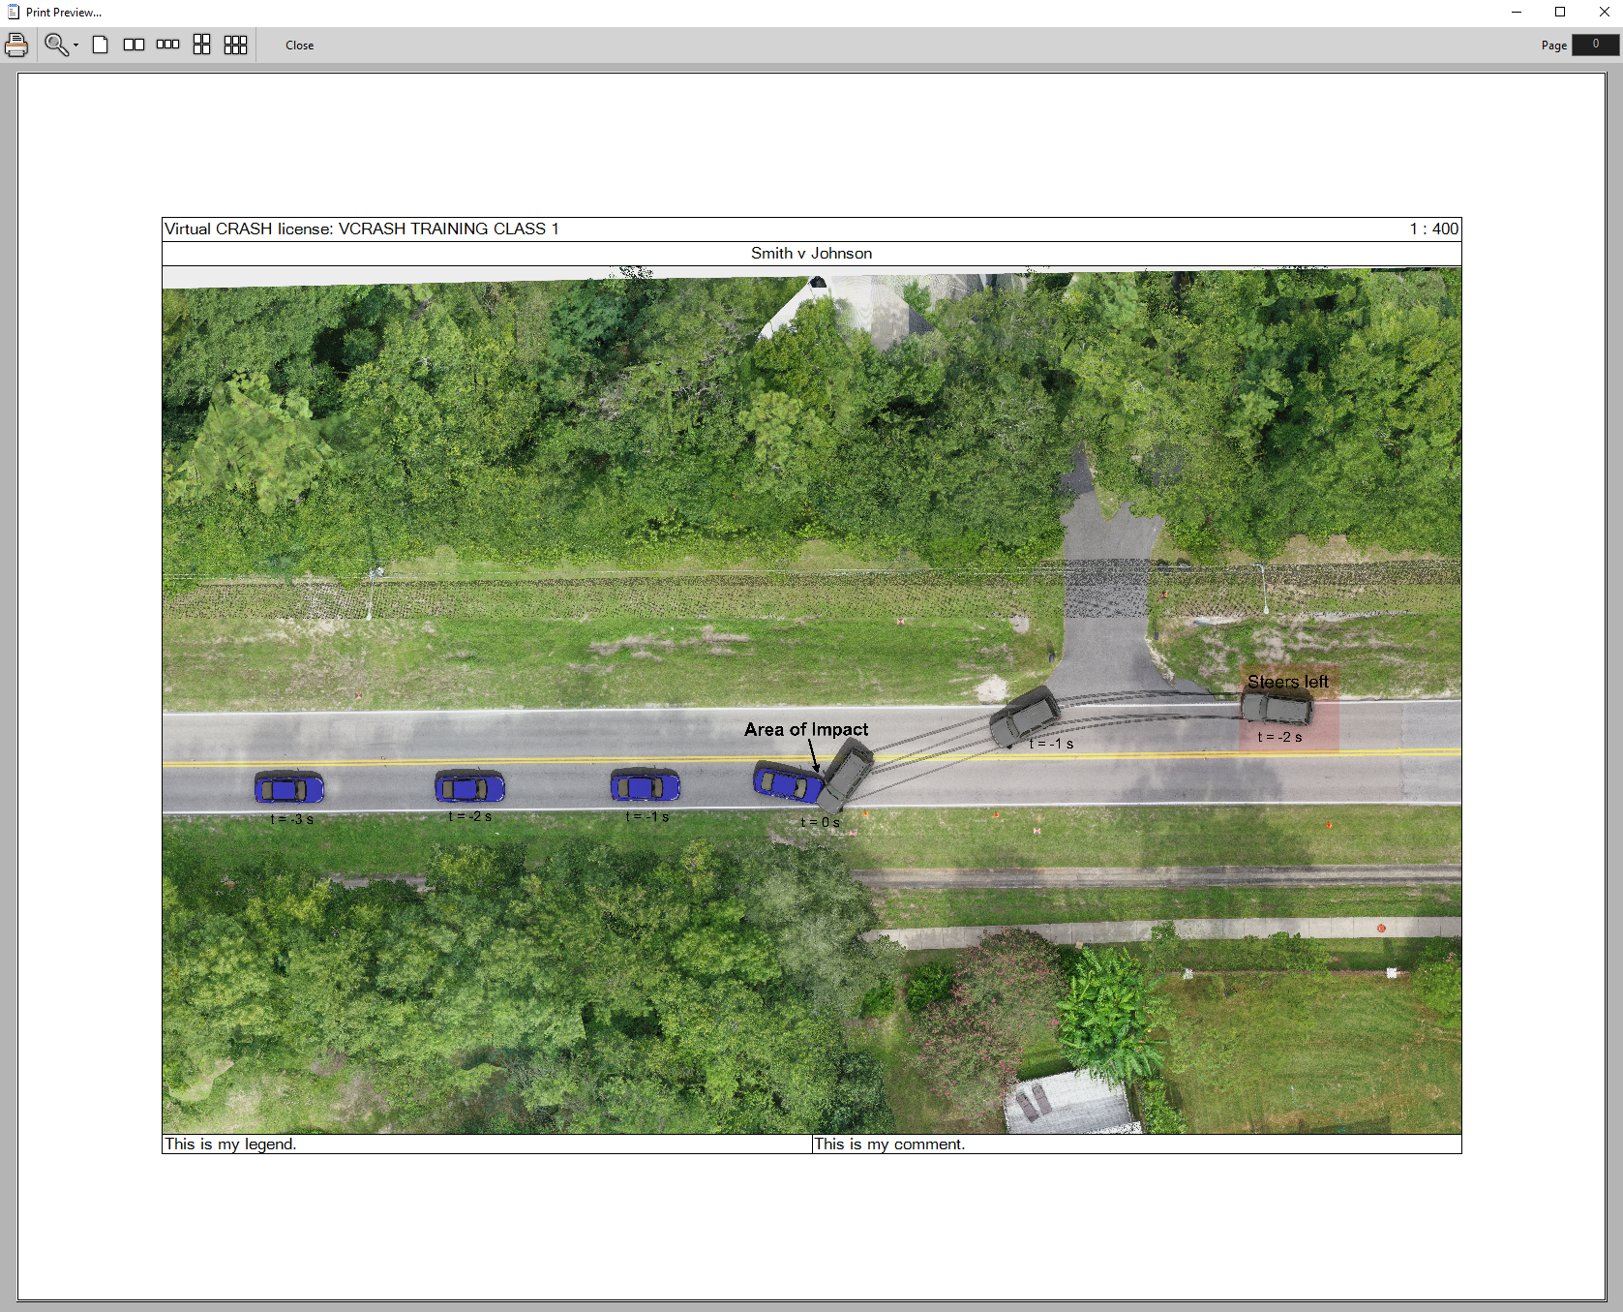Click the 't = 0 s' label
Viewport: 1623px width, 1312px height.
click(820, 822)
